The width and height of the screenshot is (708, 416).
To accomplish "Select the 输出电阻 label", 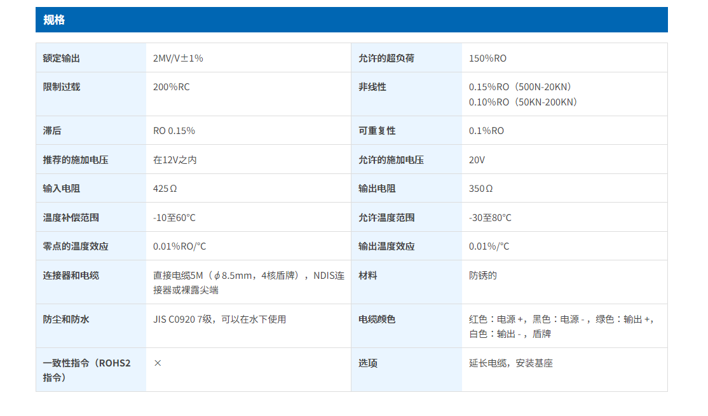I will tap(377, 189).
